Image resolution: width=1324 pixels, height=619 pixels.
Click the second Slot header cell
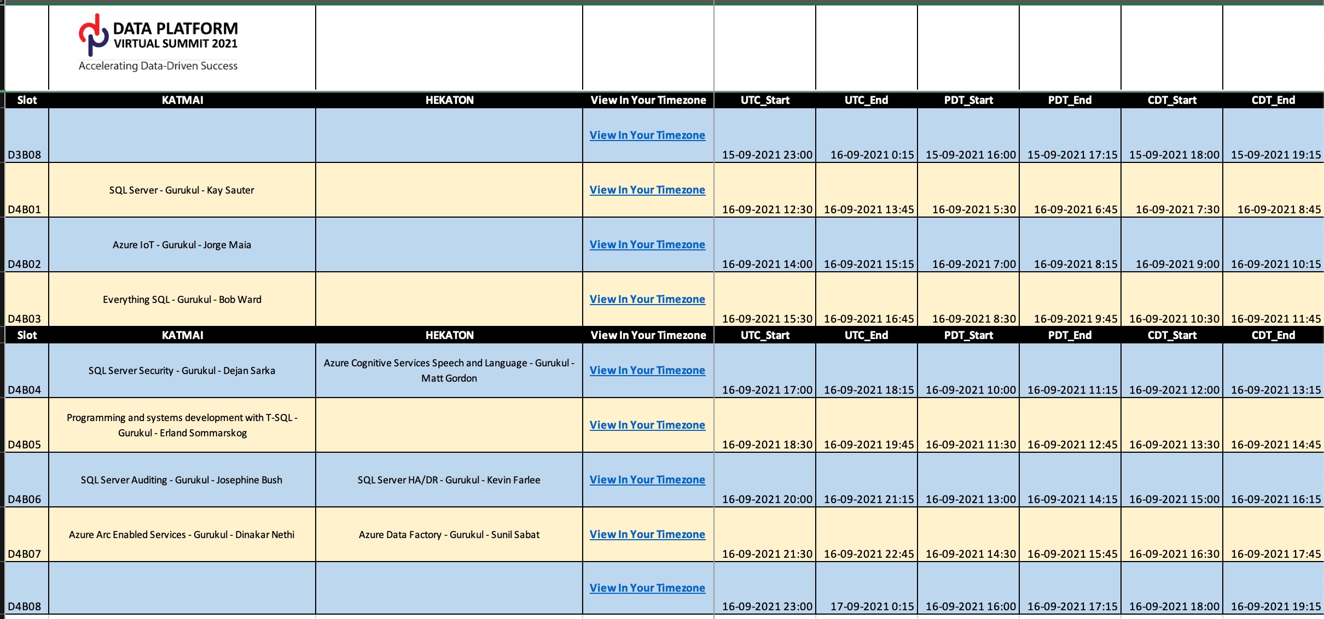27,335
